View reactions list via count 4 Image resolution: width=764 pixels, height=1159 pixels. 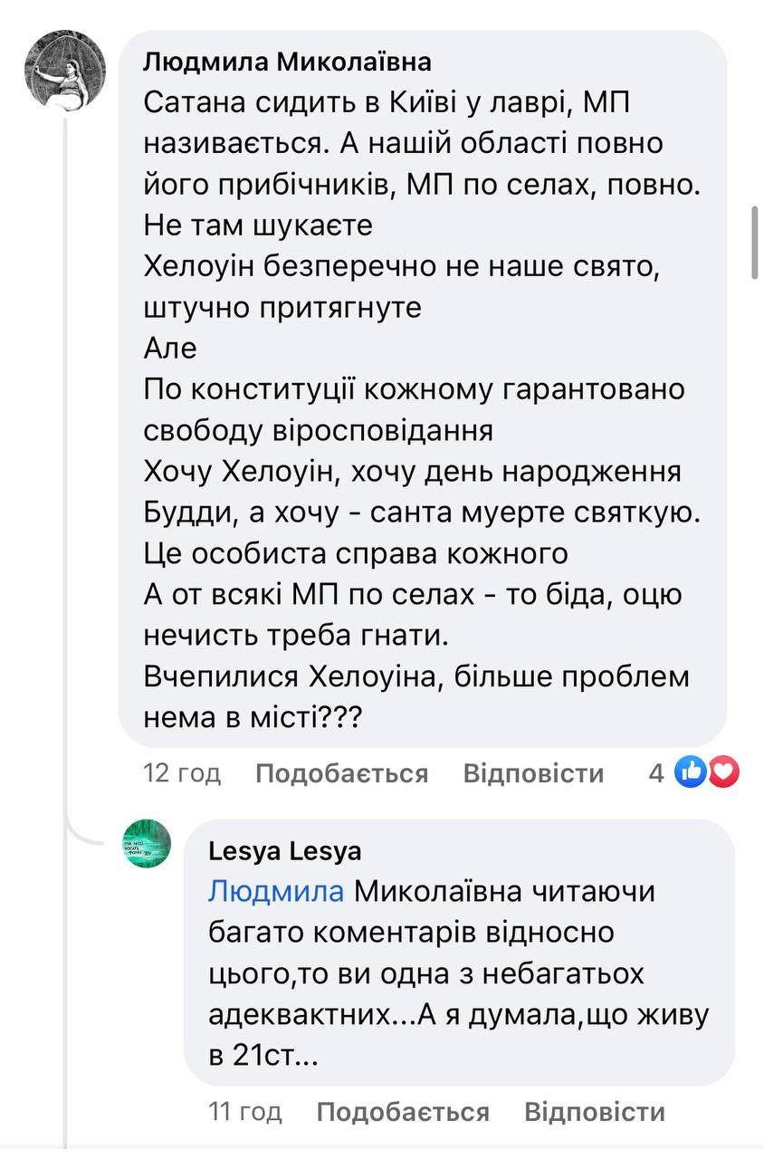[x=656, y=773]
